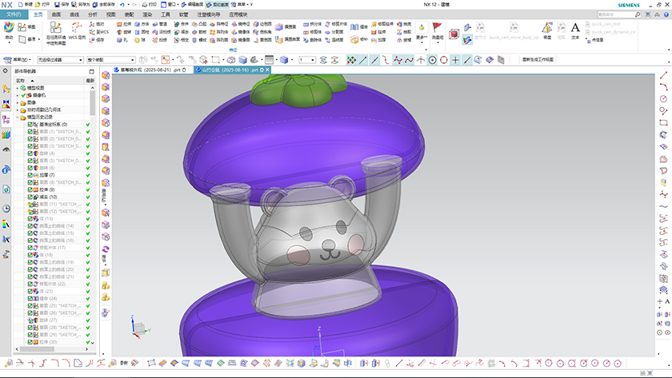Toggle checkbox for 减去 (10) feature
Viewport: 672px width, 378px height.
point(30,197)
